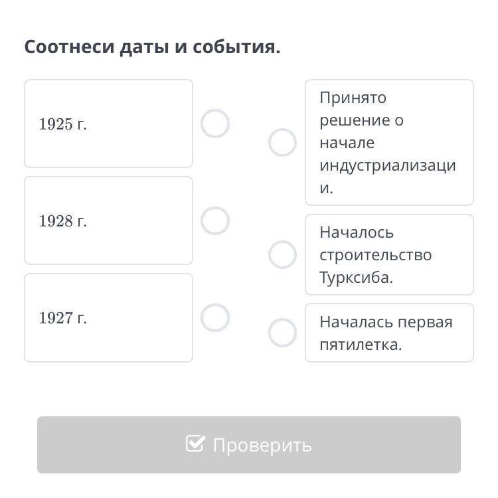This screenshot has width=498, height=498.
Task: Select the connector circle next to 1927 г.
Action: point(215,318)
